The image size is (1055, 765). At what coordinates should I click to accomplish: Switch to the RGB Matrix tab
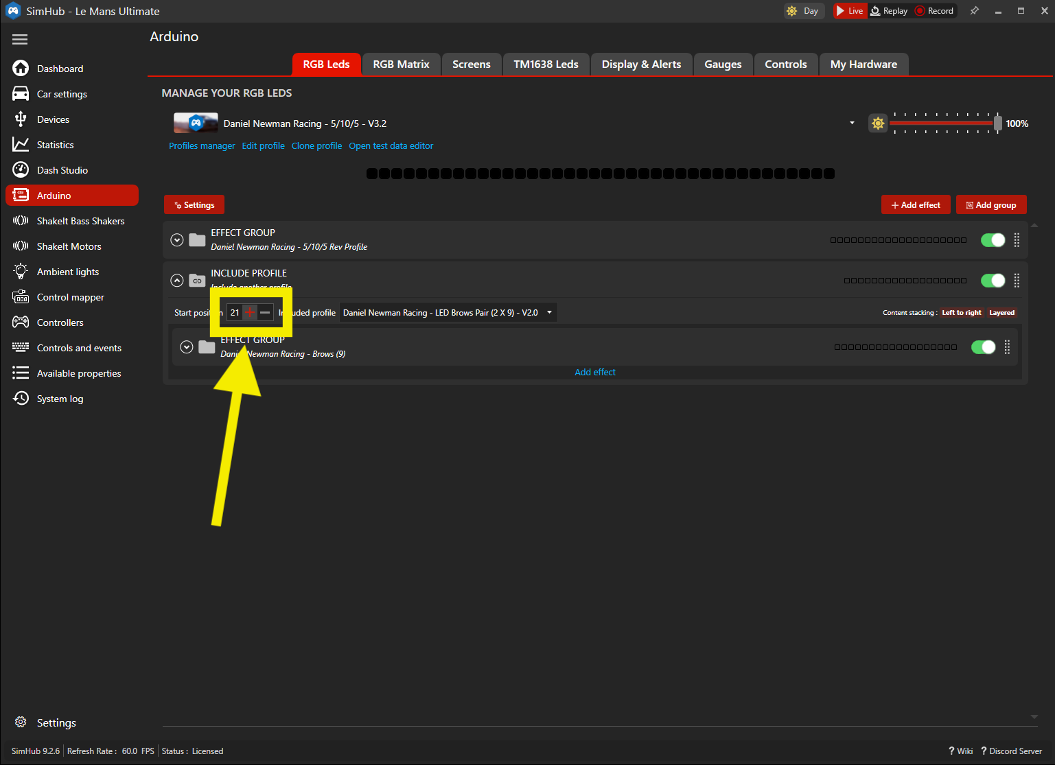point(401,64)
